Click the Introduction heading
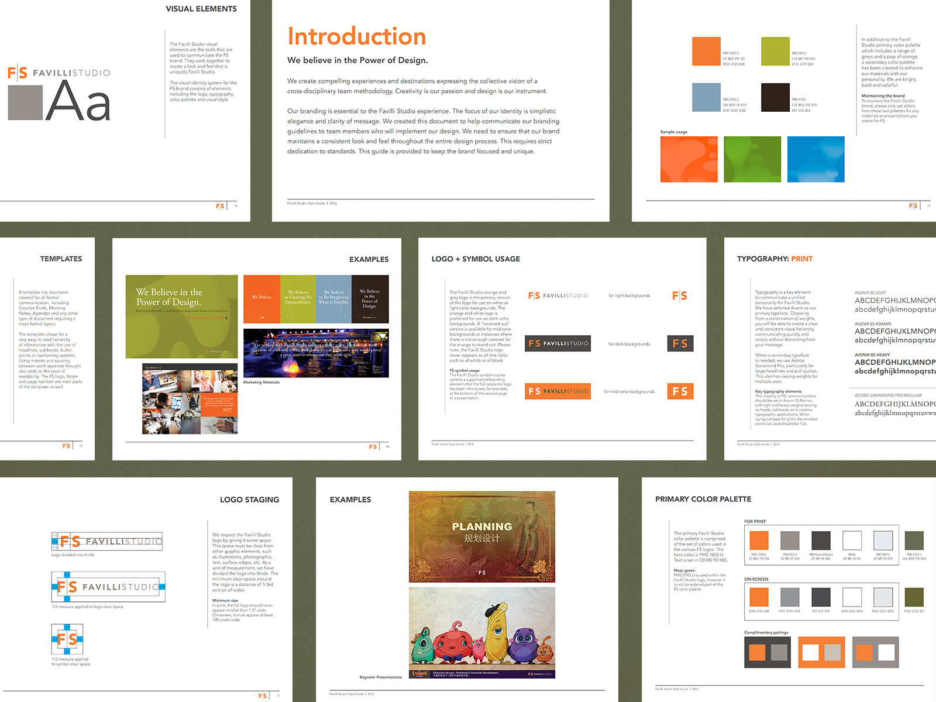 coord(357,36)
